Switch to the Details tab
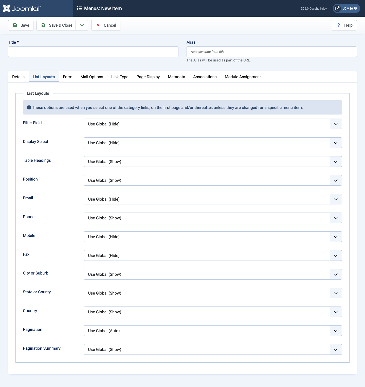 (18, 77)
